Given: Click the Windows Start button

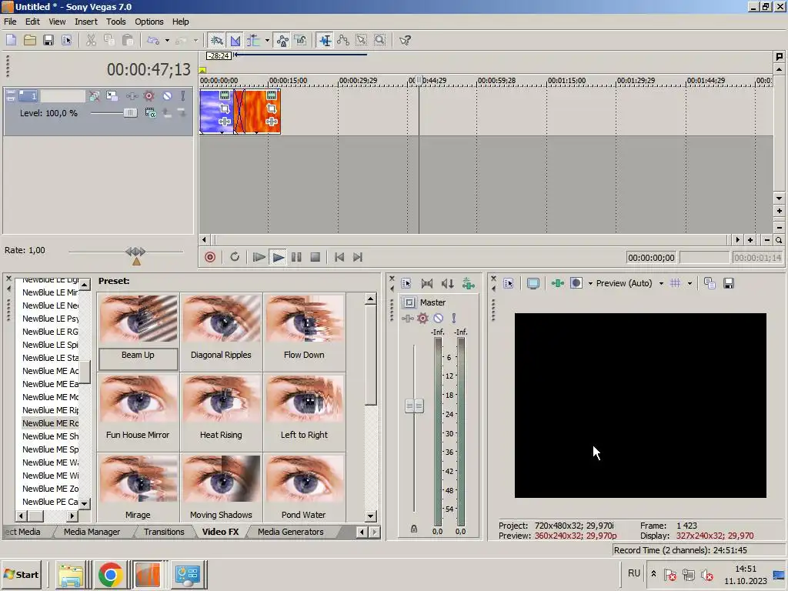Looking at the screenshot, I should (21, 574).
